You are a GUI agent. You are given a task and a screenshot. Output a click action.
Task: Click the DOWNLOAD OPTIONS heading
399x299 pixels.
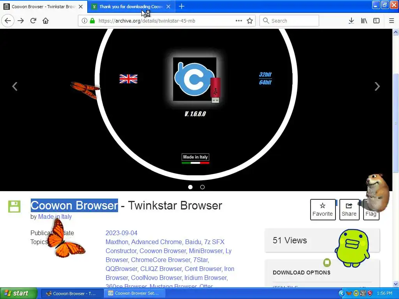click(x=302, y=273)
